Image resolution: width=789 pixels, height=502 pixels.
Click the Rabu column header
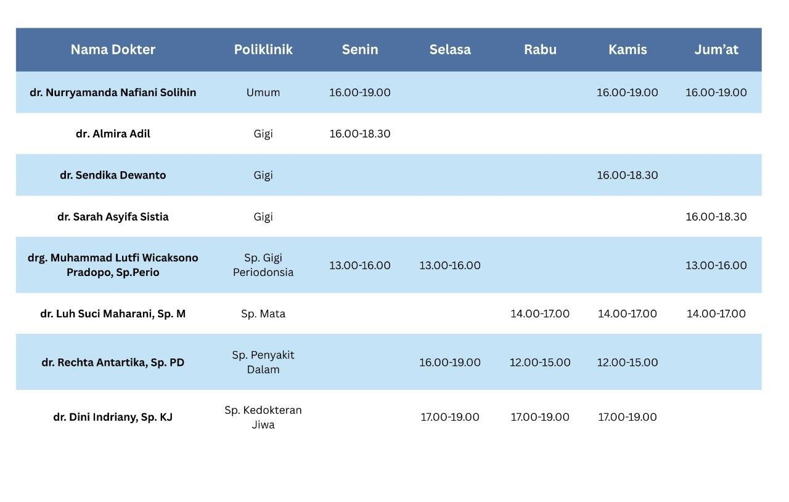click(540, 50)
